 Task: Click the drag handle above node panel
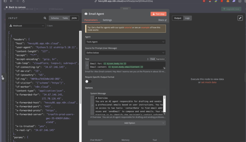(x=125, y=9)
